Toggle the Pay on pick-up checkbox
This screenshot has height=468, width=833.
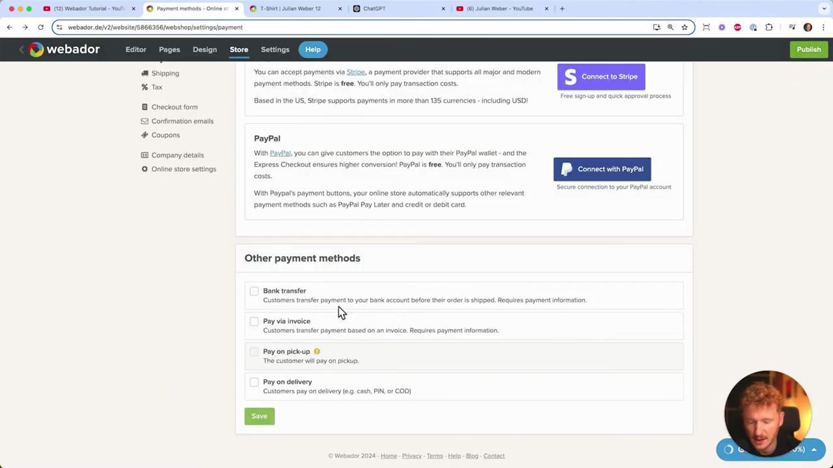[254, 352]
